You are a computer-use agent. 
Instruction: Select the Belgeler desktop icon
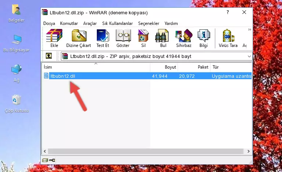(x=17, y=13)
